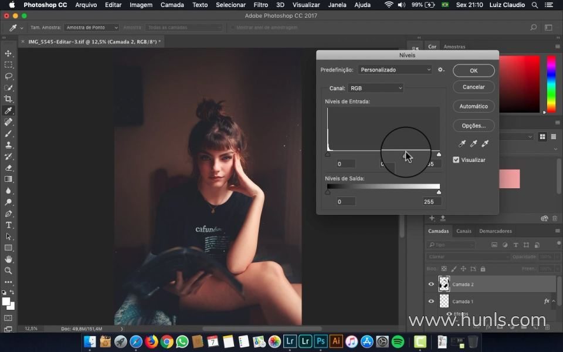Switch to the Canais tab

(463, 231)
